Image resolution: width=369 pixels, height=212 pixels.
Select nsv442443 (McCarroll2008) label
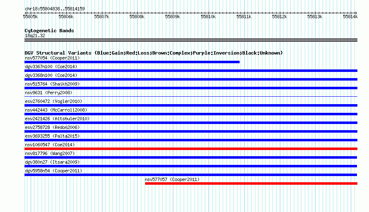click(56, 110)
